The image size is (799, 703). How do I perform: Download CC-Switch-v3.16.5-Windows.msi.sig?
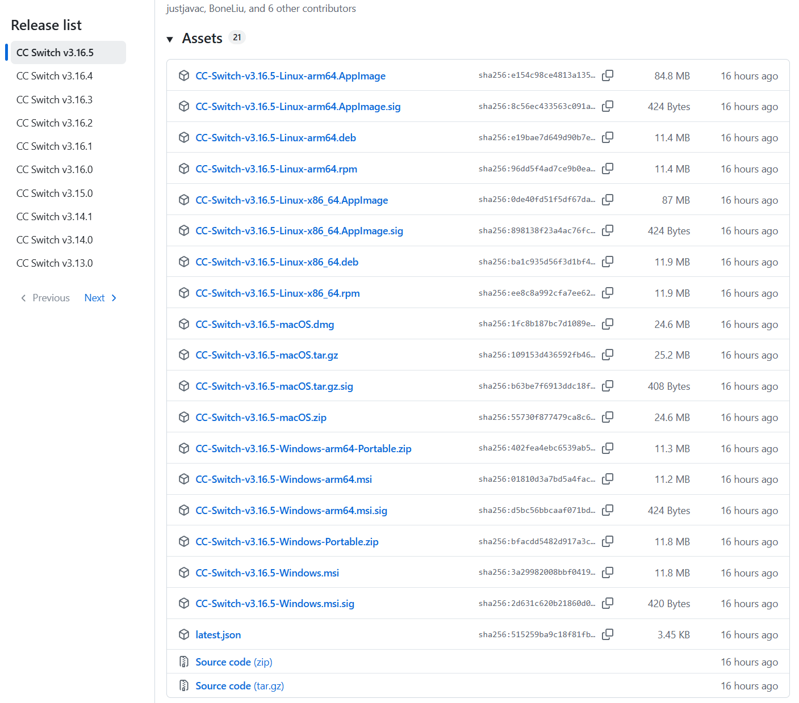coord(275,604)
